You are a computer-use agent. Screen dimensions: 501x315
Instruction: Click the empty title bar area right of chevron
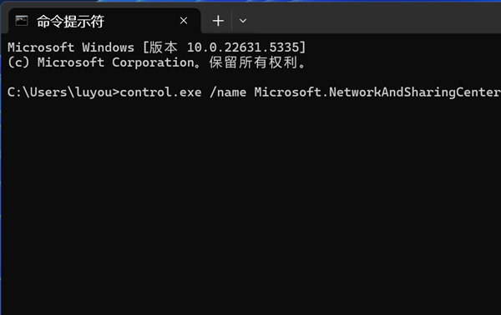tap(374, 19)
